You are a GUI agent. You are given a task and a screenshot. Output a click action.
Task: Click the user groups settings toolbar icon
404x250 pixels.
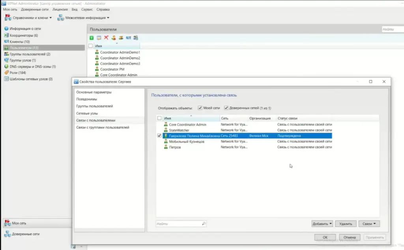(x=136, y=38)
